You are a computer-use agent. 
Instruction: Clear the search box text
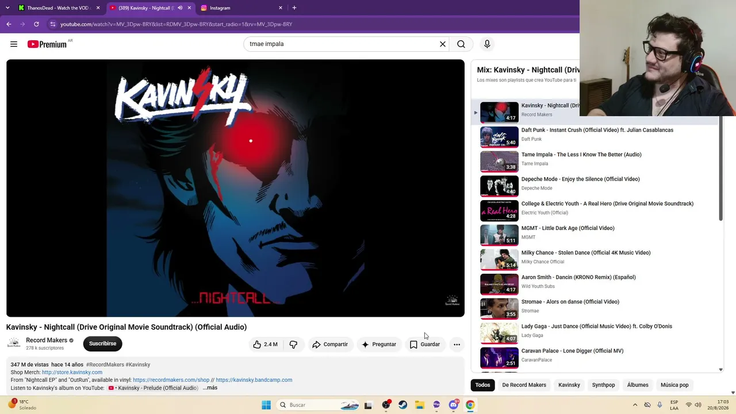pyautogui.click(x=443, y=44)
